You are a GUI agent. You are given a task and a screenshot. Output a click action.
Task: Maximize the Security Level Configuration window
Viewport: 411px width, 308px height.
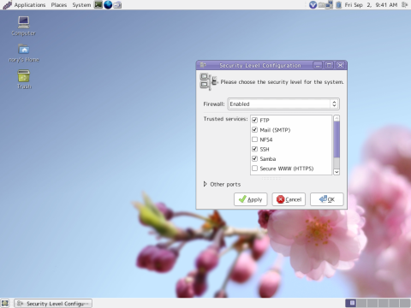point(329,65)
